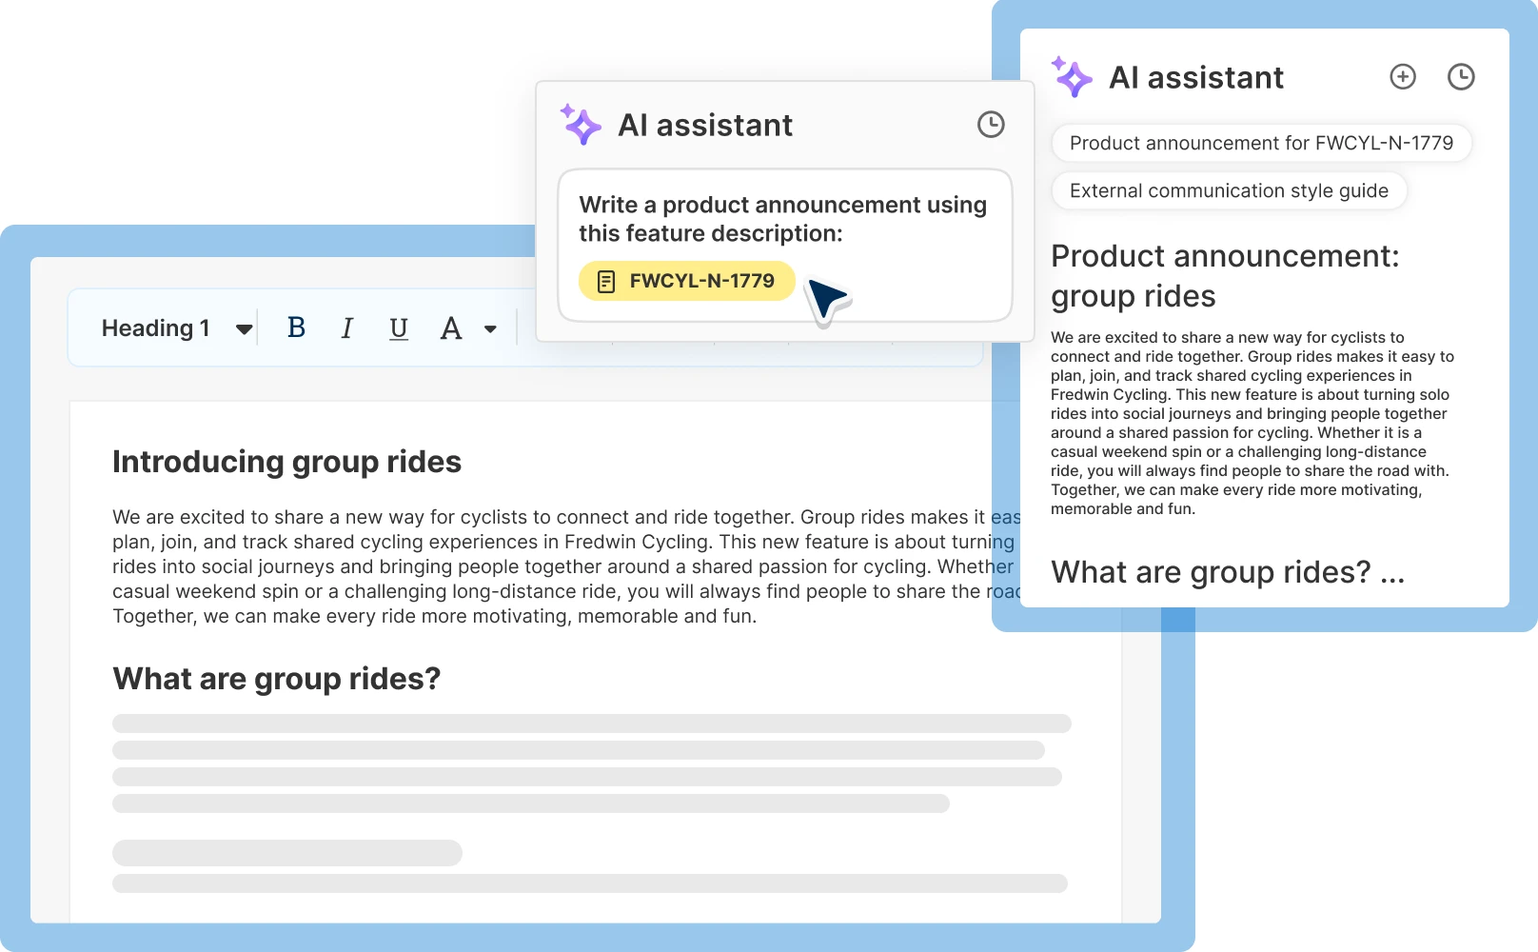1538x952 pixels.
Task: Select the Product announcement for FWCYL-N-1779 chip
Action: click(1261, 143)
